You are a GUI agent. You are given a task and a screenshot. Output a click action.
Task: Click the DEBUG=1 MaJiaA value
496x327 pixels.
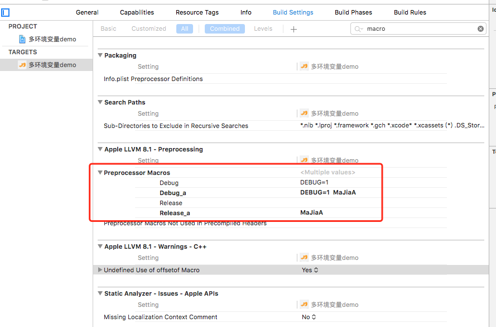tap(328, 192)
